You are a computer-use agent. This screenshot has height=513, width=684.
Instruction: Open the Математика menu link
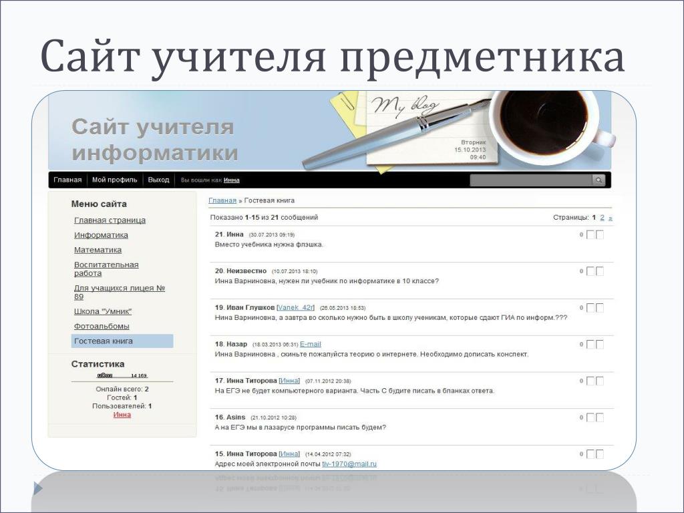tap(98, 250)
